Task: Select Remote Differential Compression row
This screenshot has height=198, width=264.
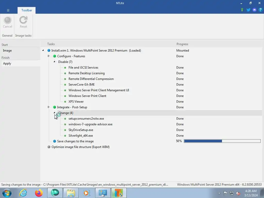Action: click(x=91, y=79)
